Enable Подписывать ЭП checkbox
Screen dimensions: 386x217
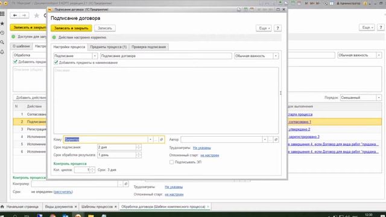click(x=171, y=162)
